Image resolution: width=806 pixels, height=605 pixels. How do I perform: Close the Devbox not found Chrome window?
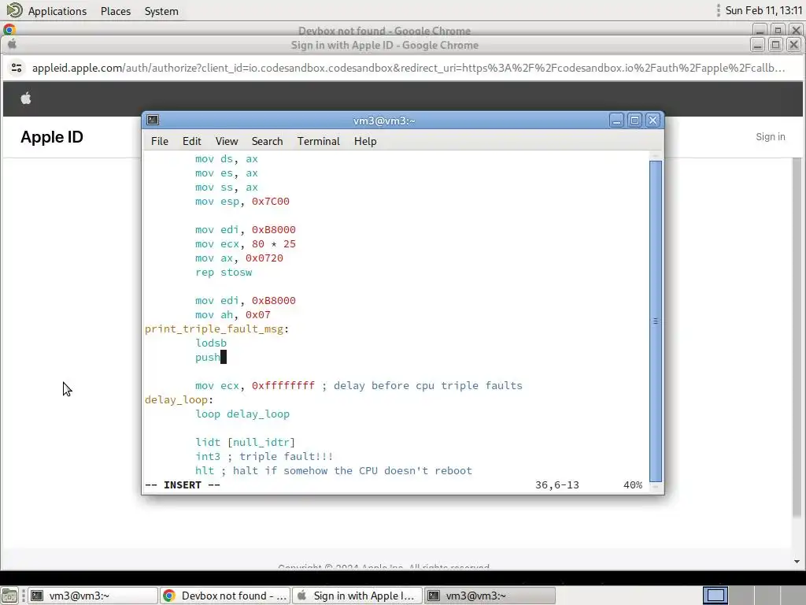click(x=796, y=30)
